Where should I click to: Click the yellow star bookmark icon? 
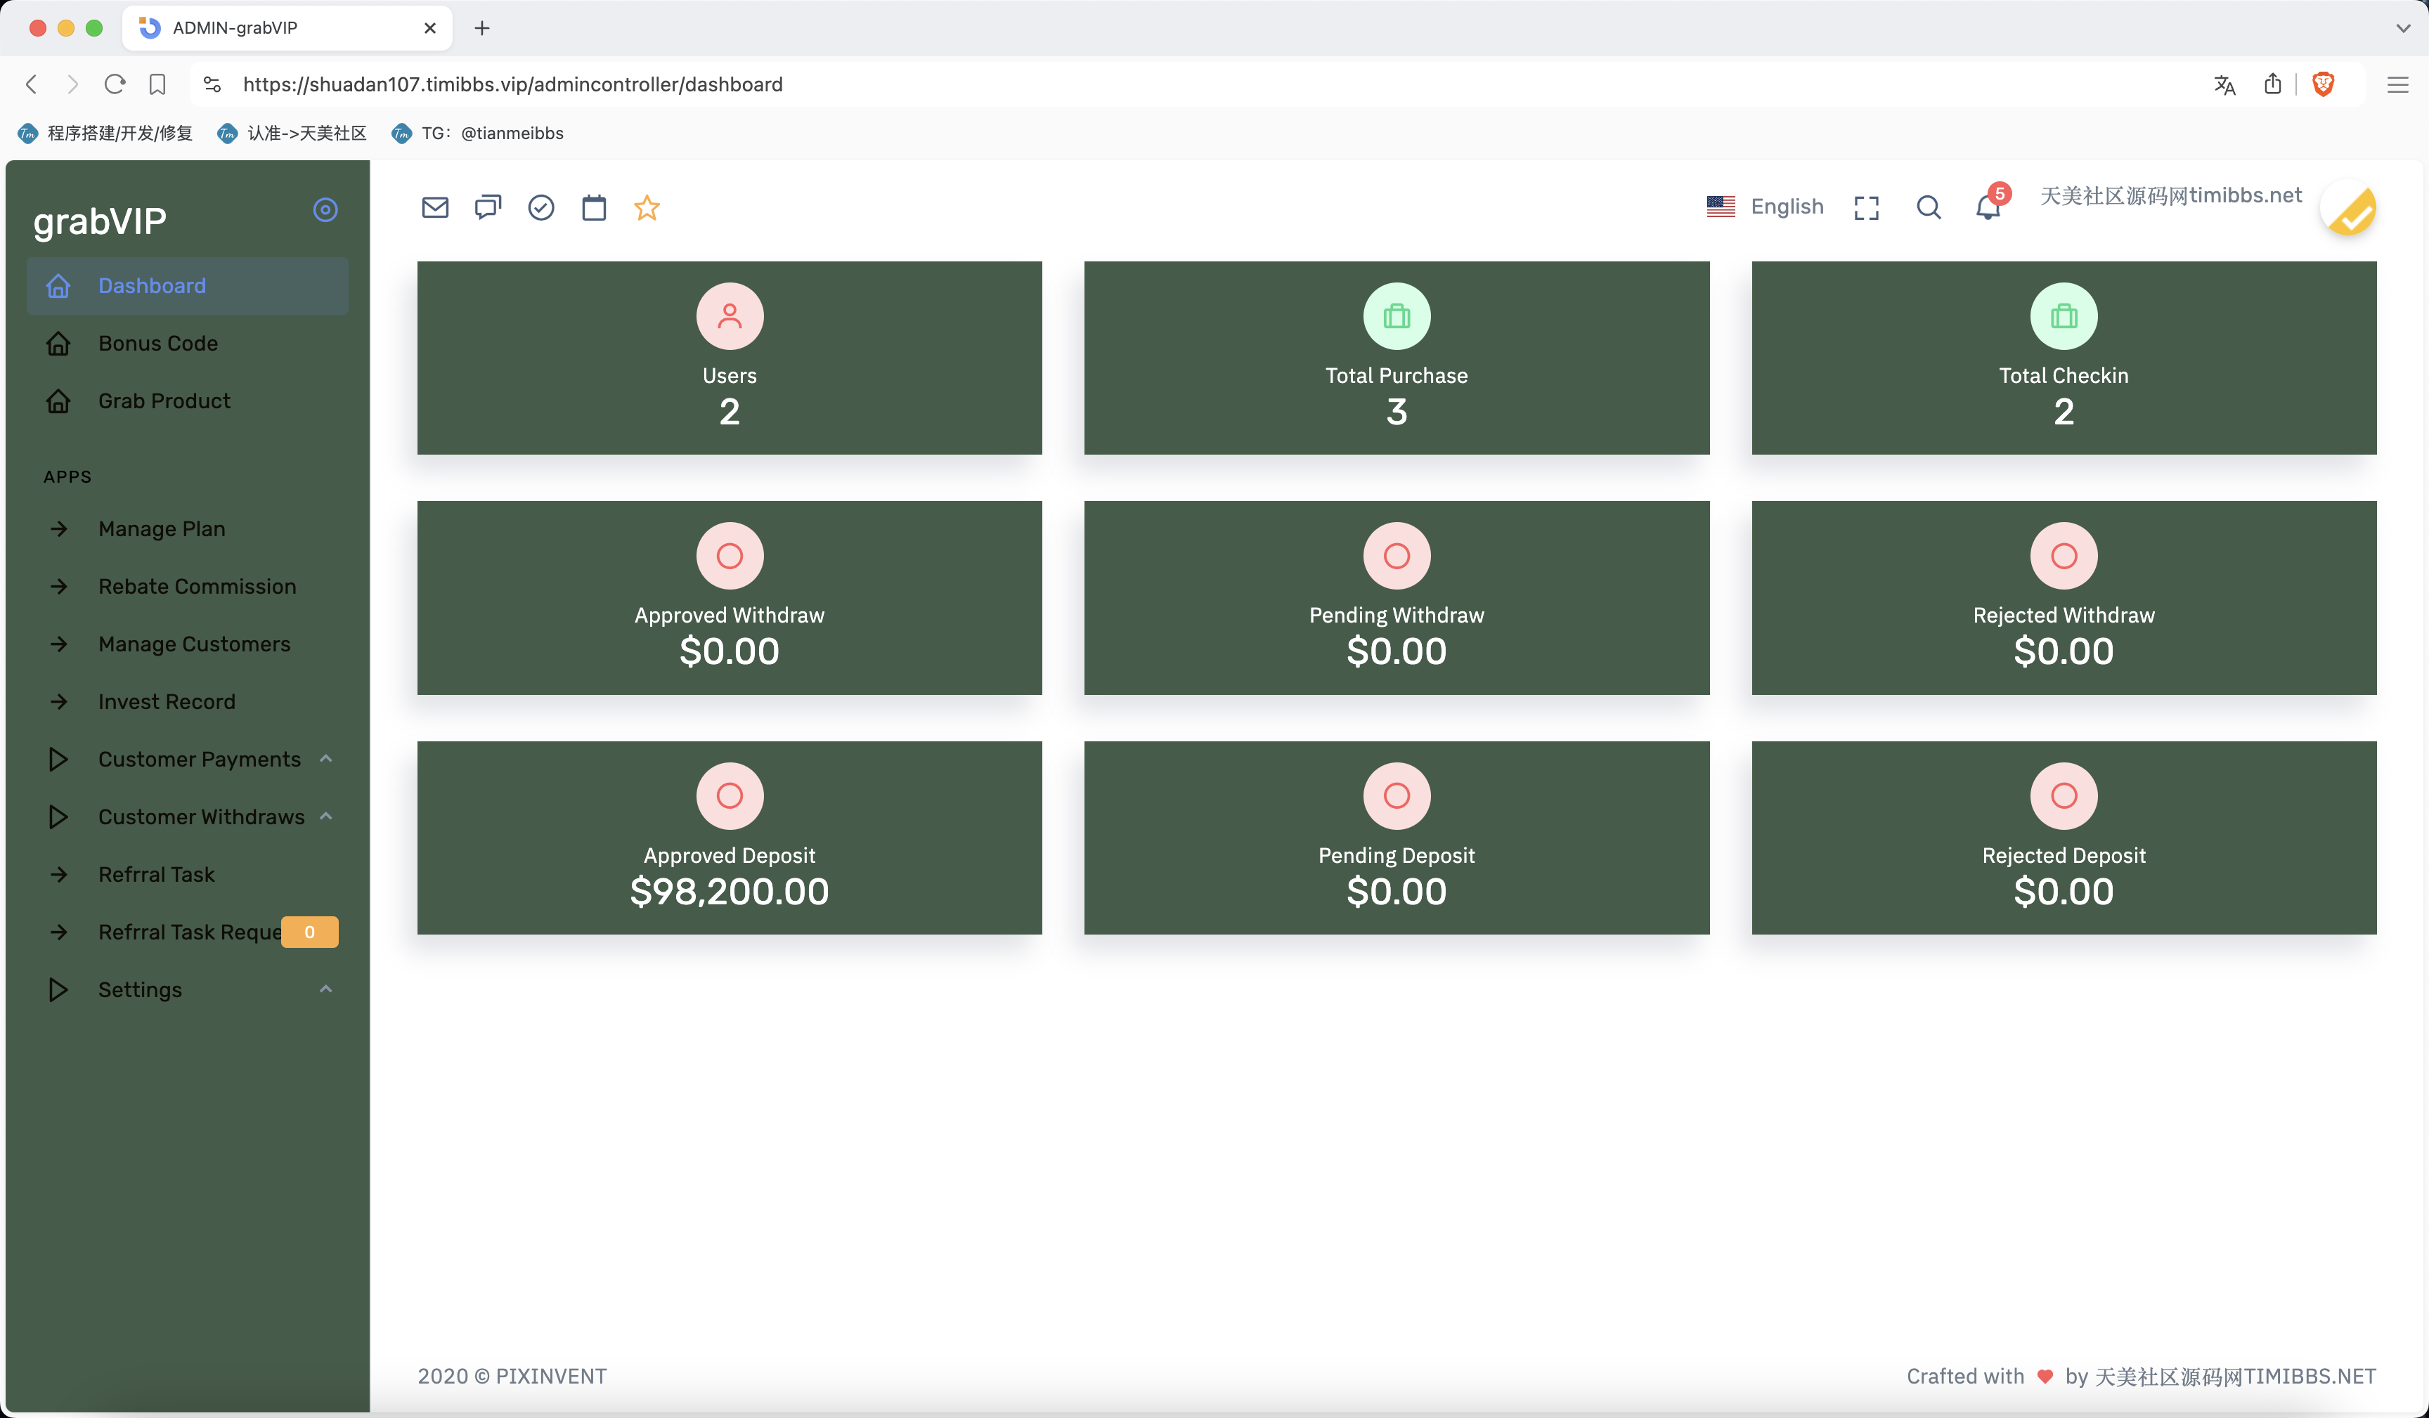647,207
